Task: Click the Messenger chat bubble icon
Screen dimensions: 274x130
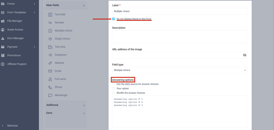Action: 50,95
